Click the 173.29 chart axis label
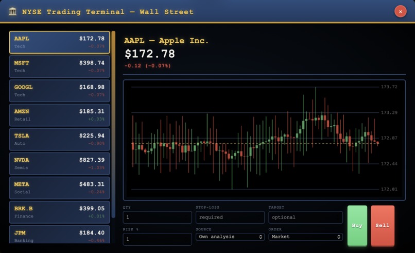The image size is (415, 253). 389,112
